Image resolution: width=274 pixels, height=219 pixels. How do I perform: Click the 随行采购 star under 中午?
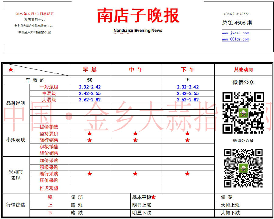click(x=135, y=174)
